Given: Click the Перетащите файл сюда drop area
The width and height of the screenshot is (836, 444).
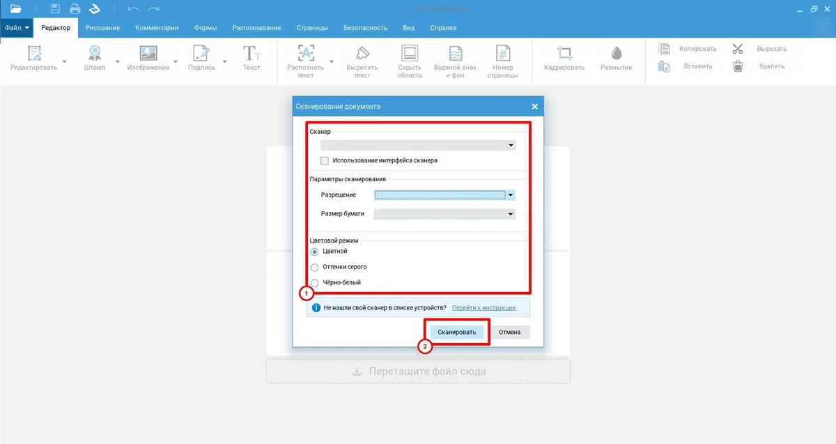Looking at the screenshot, I should (418, 371).
